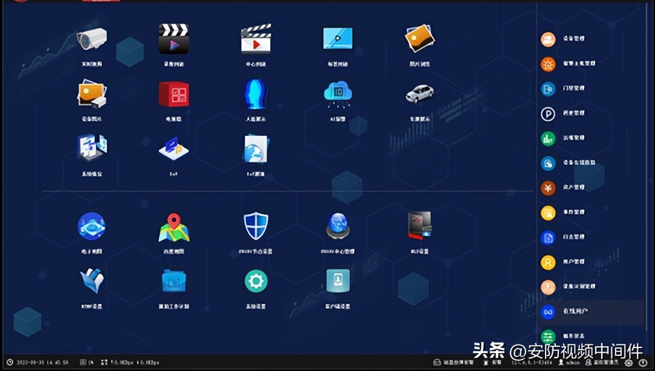Open system settings (系统设置) gear

pyautogui.click(x=255, y=280)
